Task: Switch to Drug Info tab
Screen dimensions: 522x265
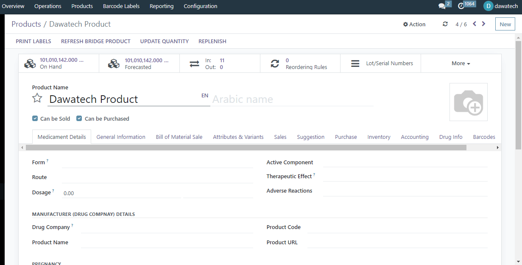Action: point(451,137)
